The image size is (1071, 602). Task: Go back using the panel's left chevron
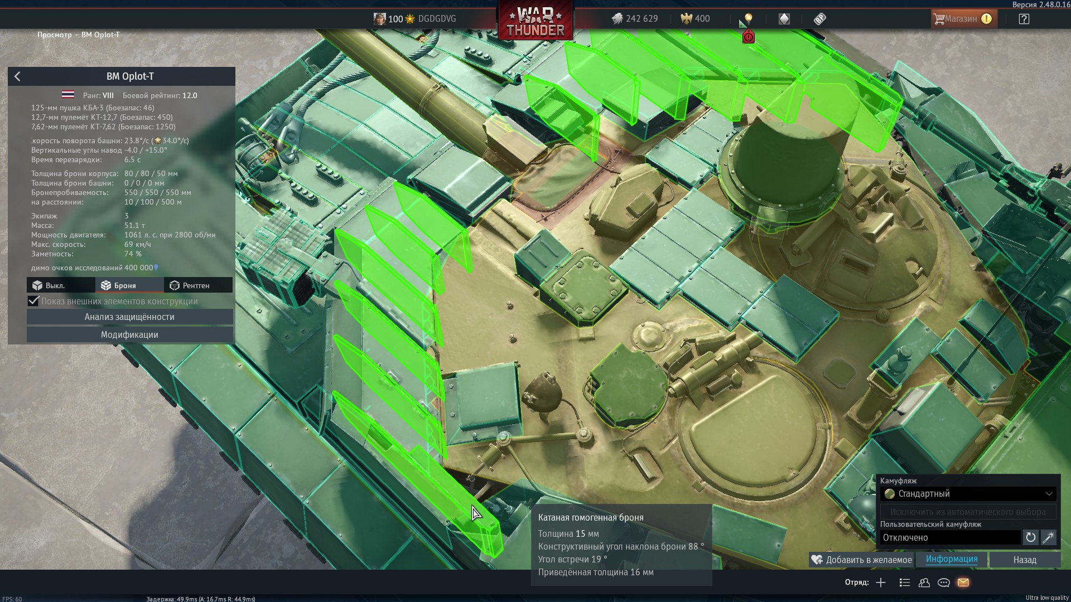click(17, 76)
